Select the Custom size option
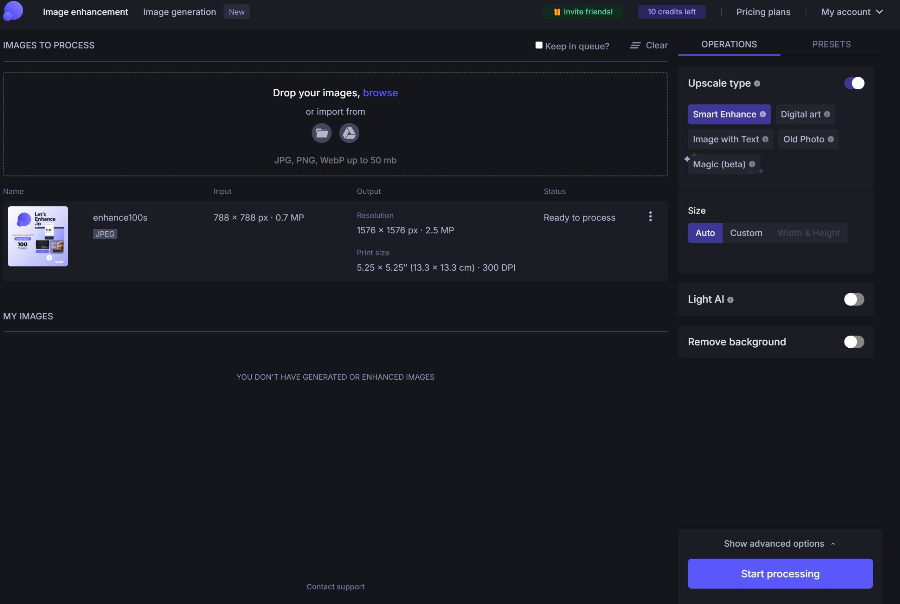The width and height of the screenshot is (900, 604). tap(746, 233)
